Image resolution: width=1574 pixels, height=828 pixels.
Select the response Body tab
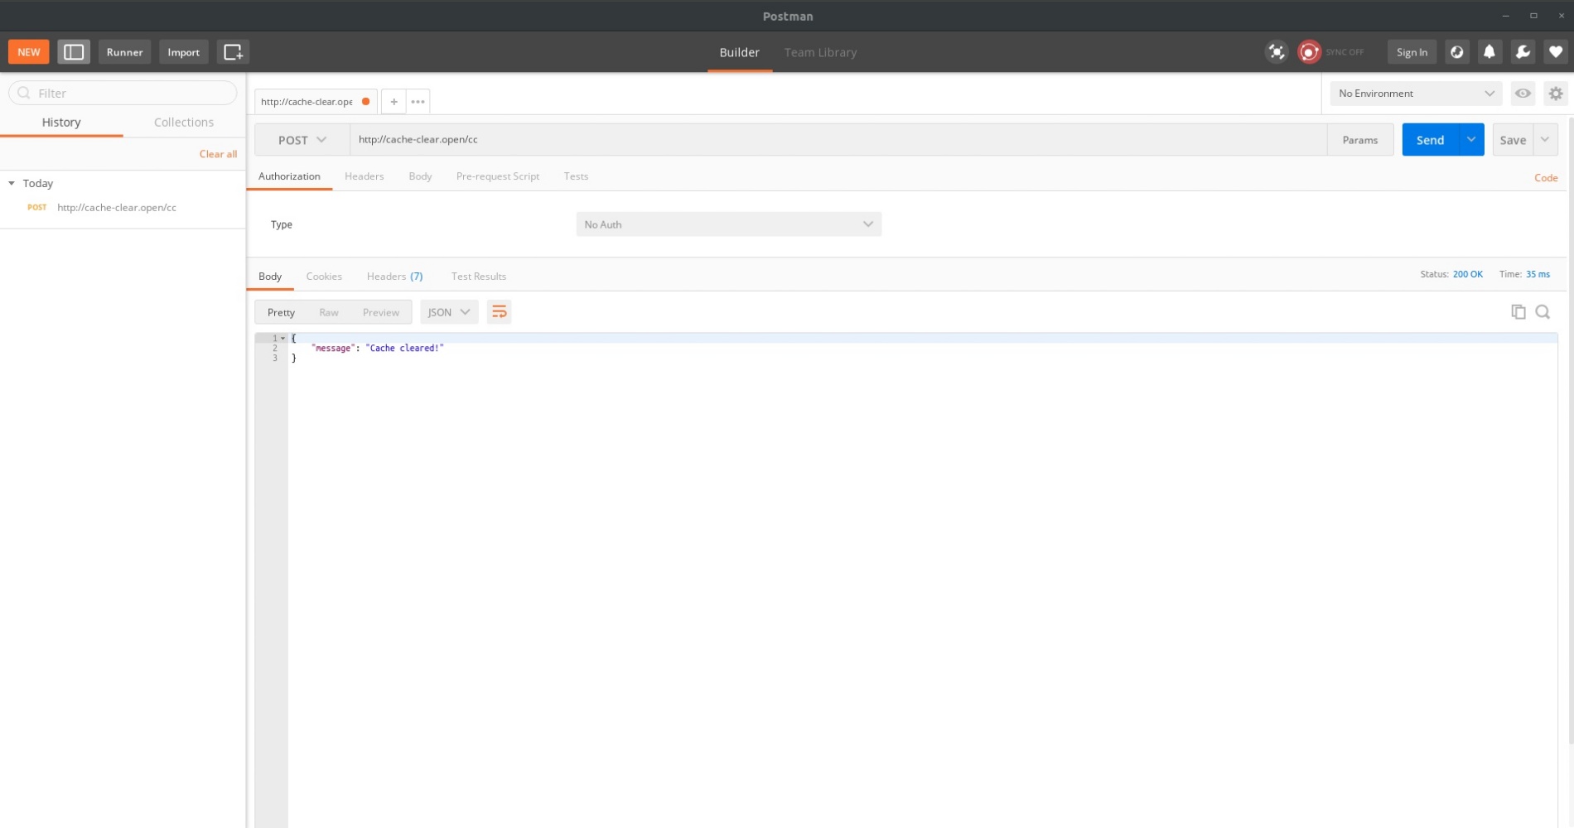tap(270, 276)
